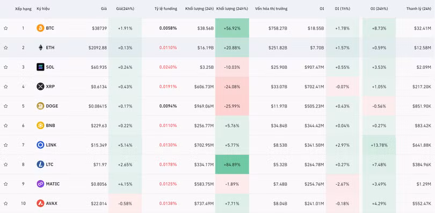The image size is (435, 213).
Task: Click XRP volume change -24.08%
Action: (232, 87)
